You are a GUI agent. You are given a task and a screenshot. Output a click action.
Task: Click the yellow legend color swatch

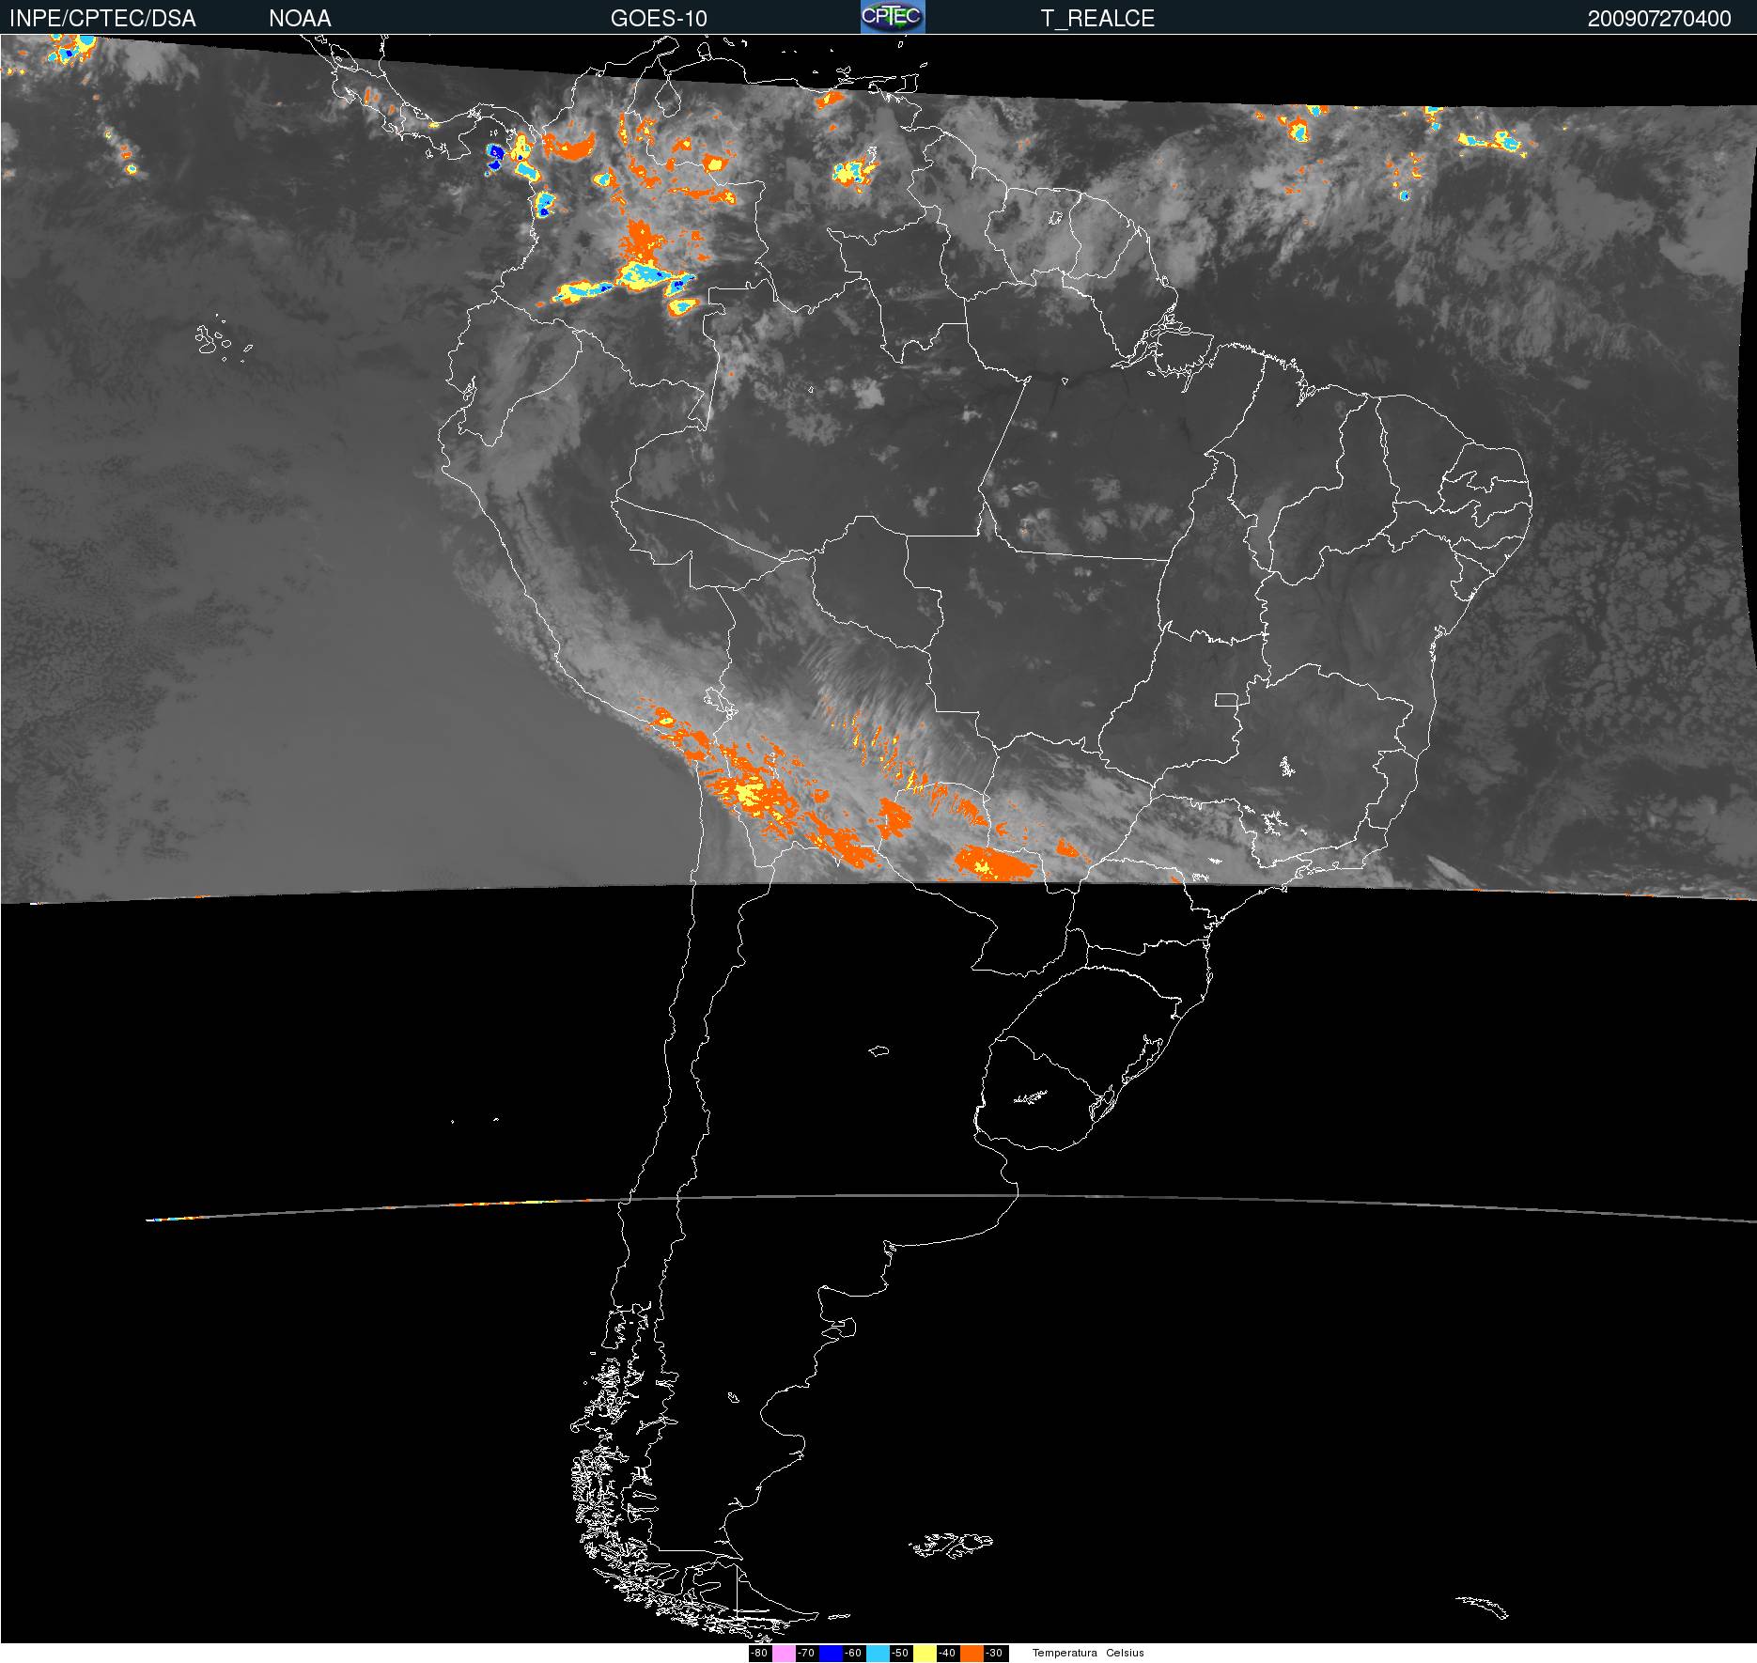pos(925,1653)
